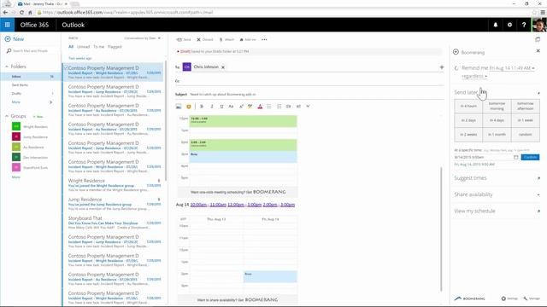Image resolution: width=547 pixels, height=307 pixels.
Task: Expand View my schedule section
Action: (x=538, y=211)
